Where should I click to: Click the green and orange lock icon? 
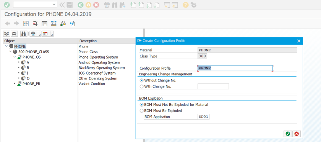(x=63, y=24)
